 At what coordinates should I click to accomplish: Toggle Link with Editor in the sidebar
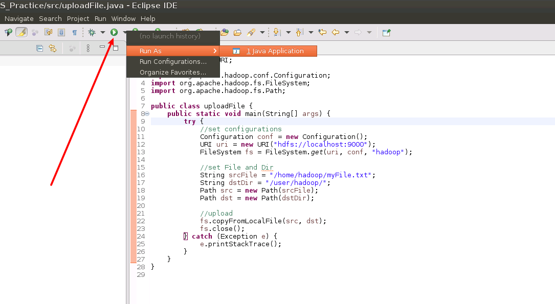pos(53,47)
